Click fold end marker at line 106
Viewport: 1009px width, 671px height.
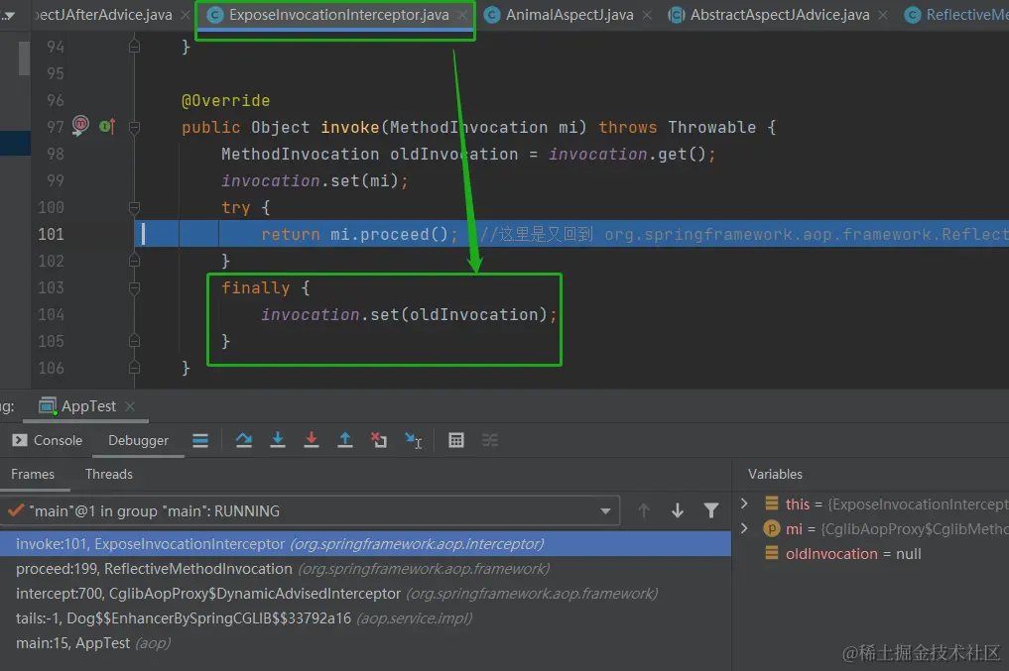(x=135, y=368)
